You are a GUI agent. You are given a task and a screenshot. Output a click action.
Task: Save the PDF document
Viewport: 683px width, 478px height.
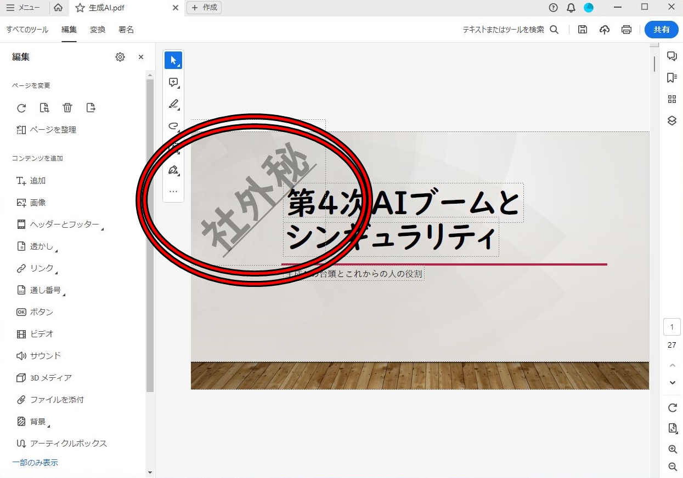pos(582,30)
